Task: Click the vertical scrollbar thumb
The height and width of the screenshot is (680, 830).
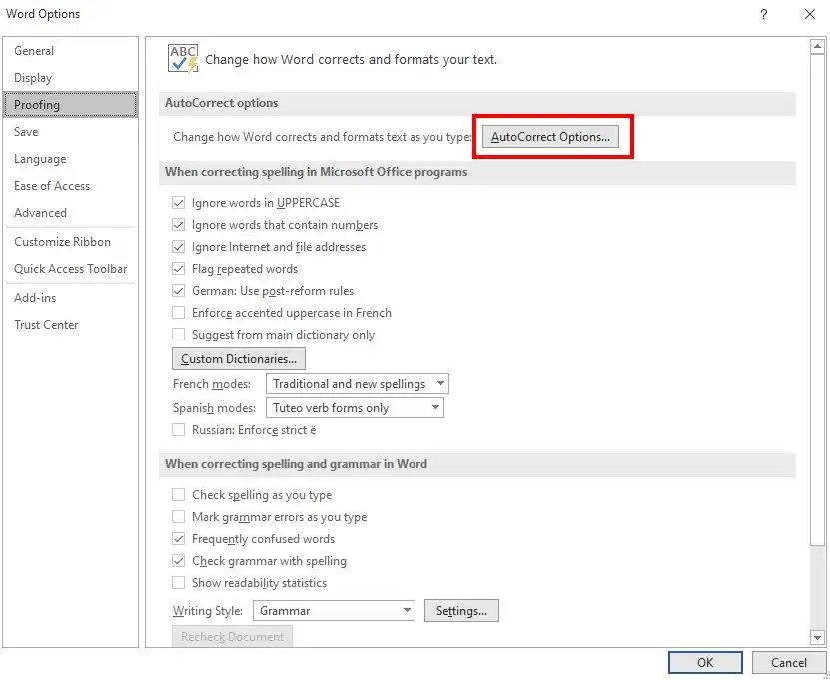Action: pos(817,300)
